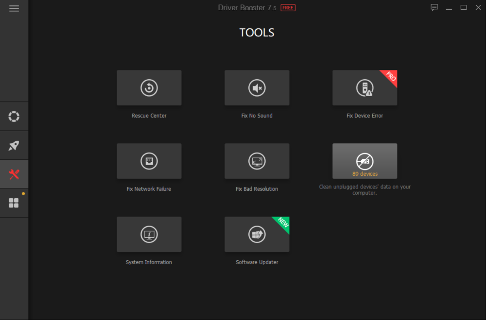The image size is (486, 320).
Task: Select the Tools wrench sidebar icon
Action: 14,174
